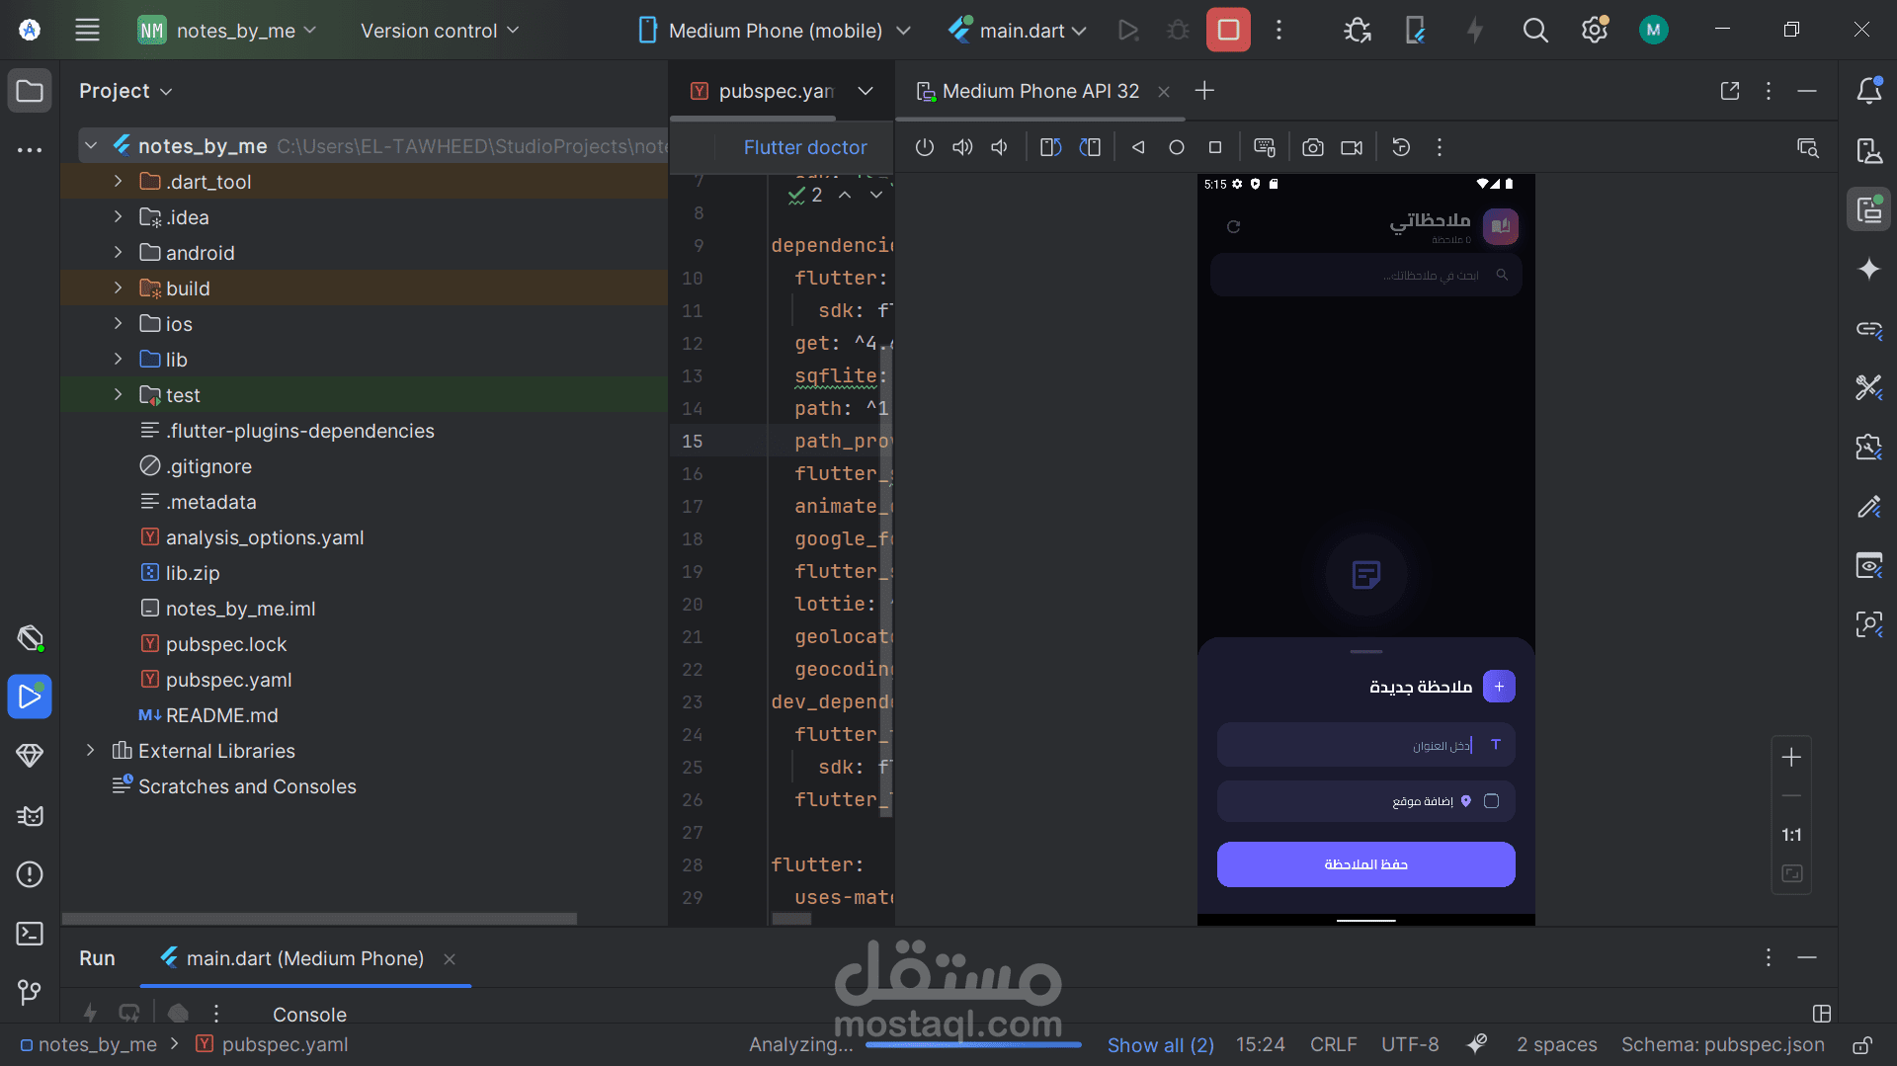Image resolution: width=1897 pixels, height=1066 pixels.
Task: Open Gemini assistant from the right sidebar
Action: [1868, 269]
